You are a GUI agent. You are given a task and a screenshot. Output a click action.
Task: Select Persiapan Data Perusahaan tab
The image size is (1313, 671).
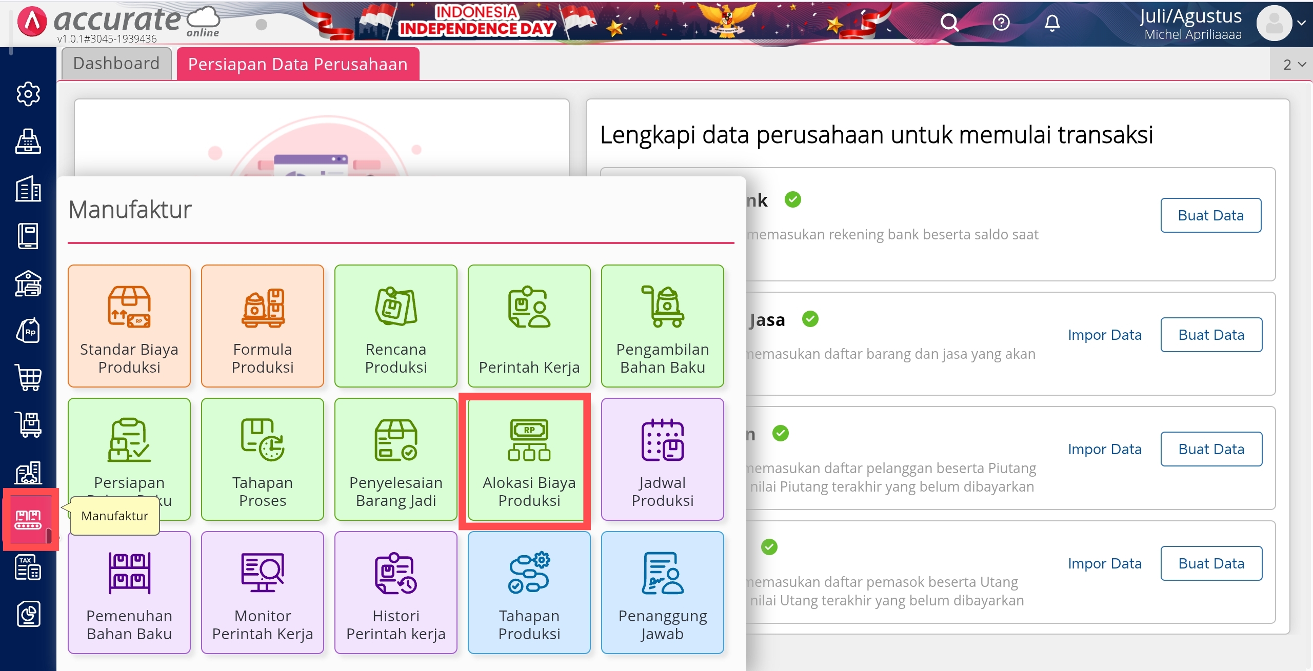[298, 65]
